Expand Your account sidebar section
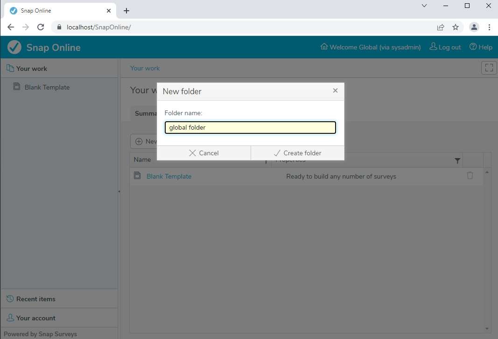This screenshot has width=498, height=339. click(x=35, y=318)
